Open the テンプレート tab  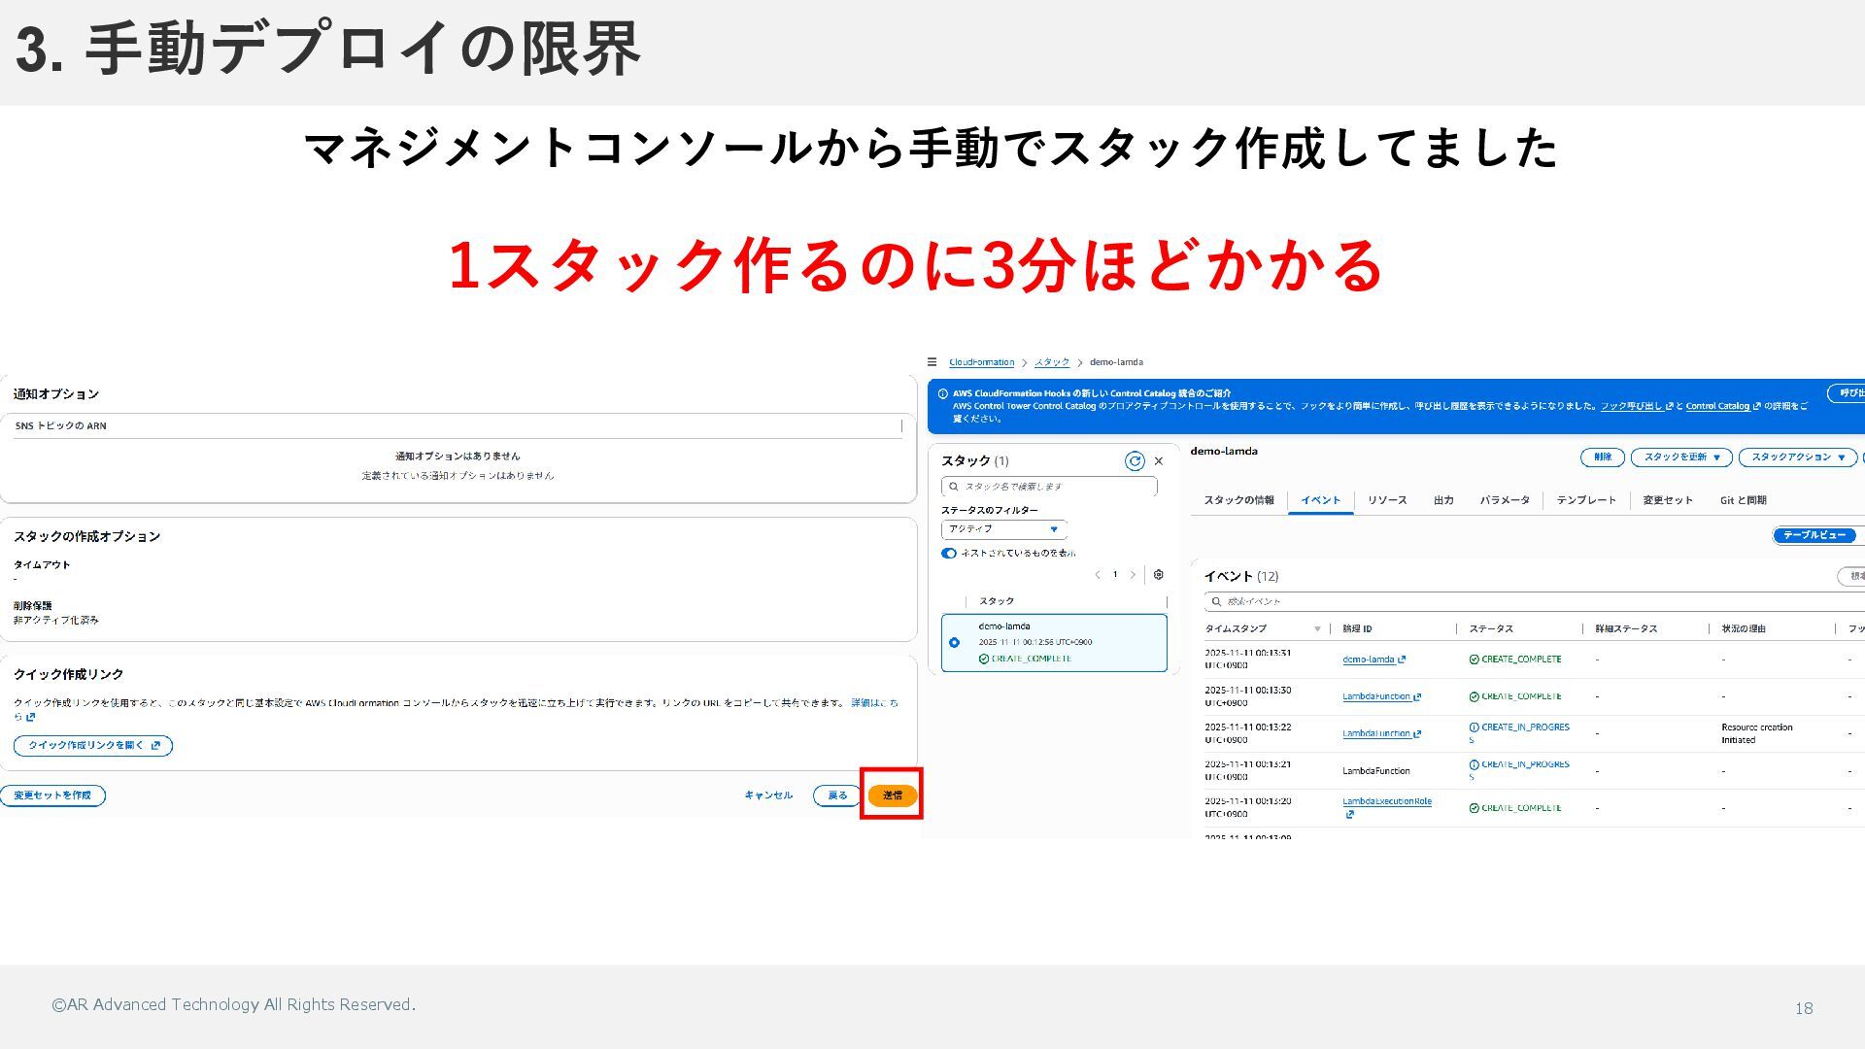click(1585, 500)
